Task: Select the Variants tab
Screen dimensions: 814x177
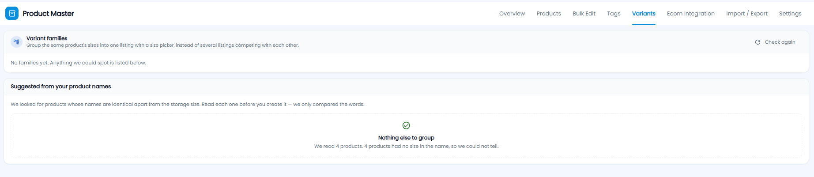Action: 644,14
